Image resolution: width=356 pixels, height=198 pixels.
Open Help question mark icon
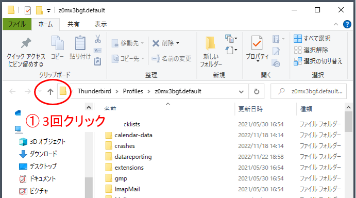pyautogui.click(x=347, y=24)
